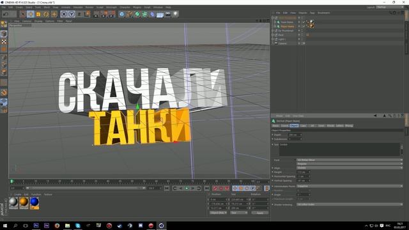Open the Object (Rel) coordinate dropdown
The width and height of the screenshot is (409, 230).
pyautogui.click(x=218, y=213)
